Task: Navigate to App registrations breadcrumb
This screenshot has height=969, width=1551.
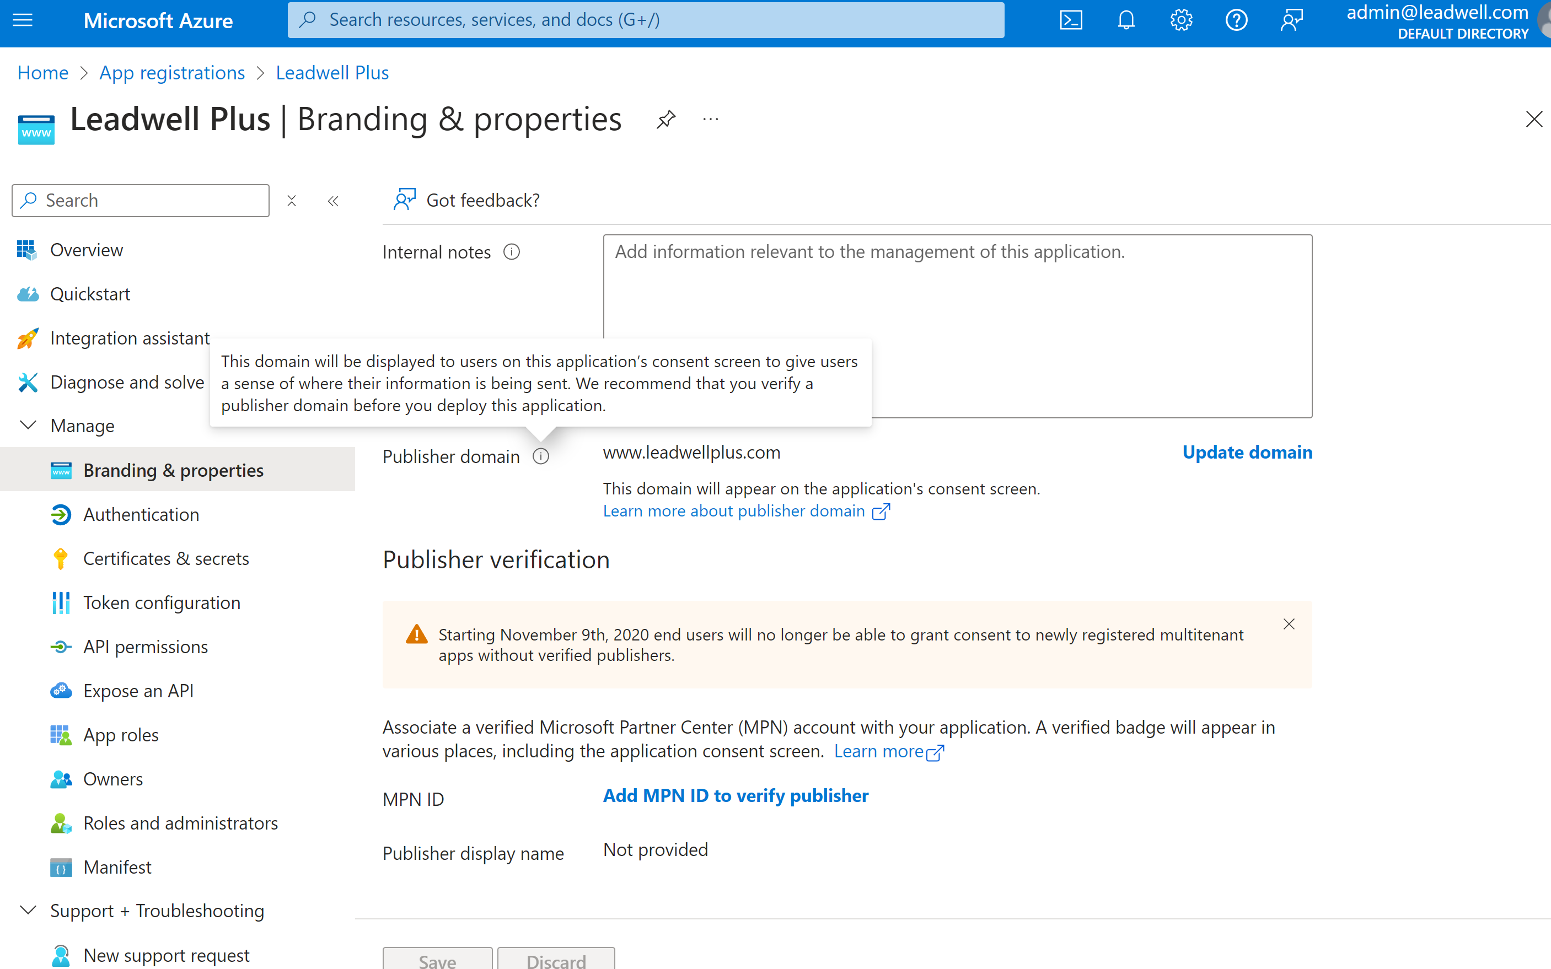Action: pyautogui.click(x=172, y=72)
